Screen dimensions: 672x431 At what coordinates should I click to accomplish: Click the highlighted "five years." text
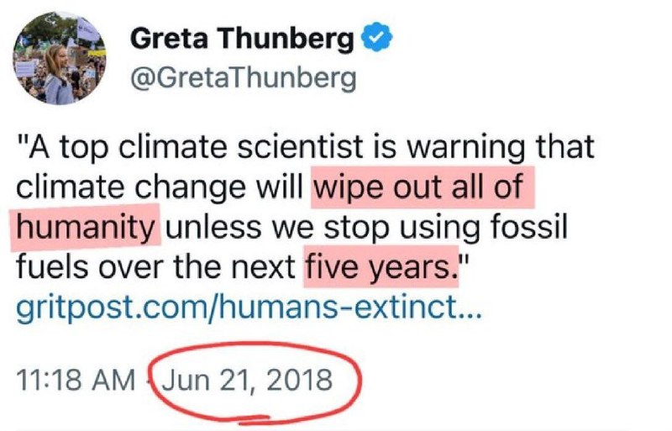point(381,266)
